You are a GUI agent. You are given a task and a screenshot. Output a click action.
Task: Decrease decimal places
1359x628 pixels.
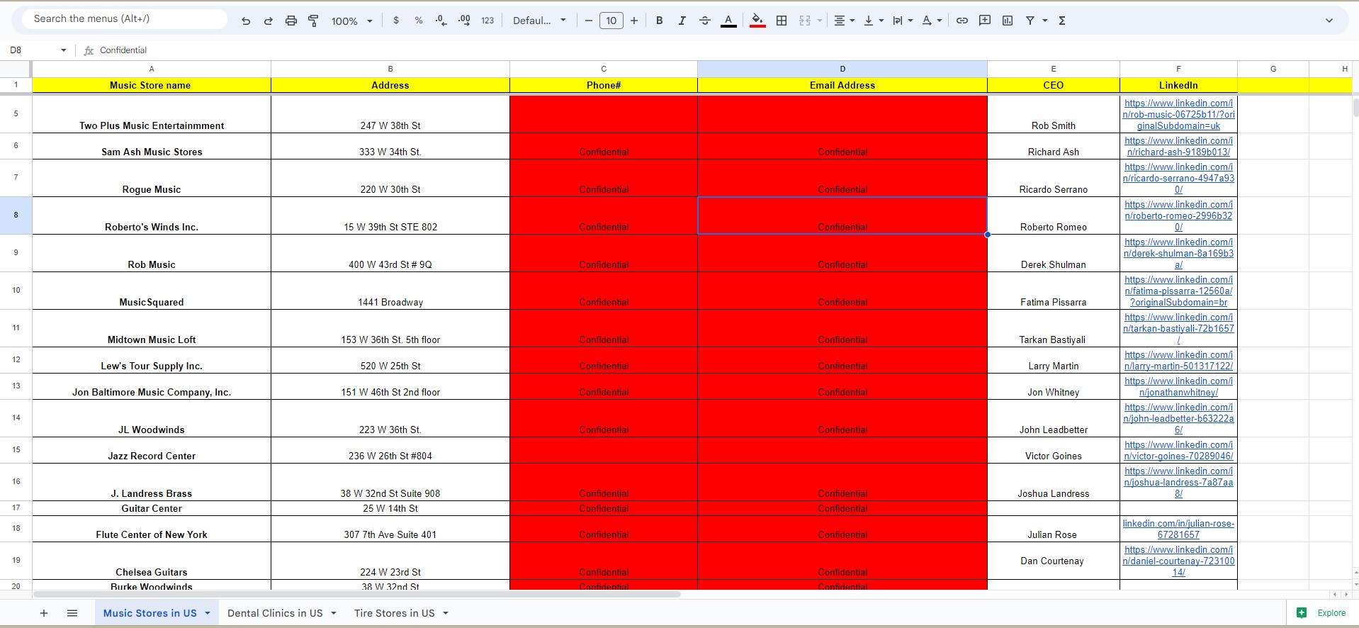[441, 21]
